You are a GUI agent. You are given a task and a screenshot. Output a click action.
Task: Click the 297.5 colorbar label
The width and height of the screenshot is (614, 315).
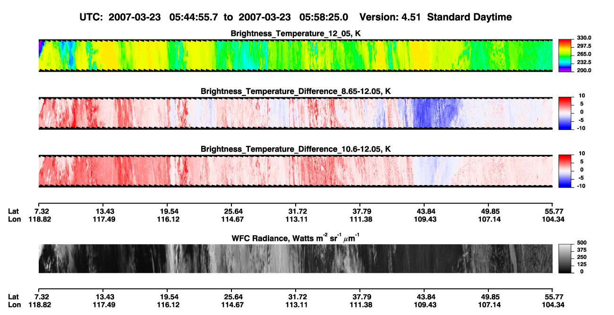[584, 46]
